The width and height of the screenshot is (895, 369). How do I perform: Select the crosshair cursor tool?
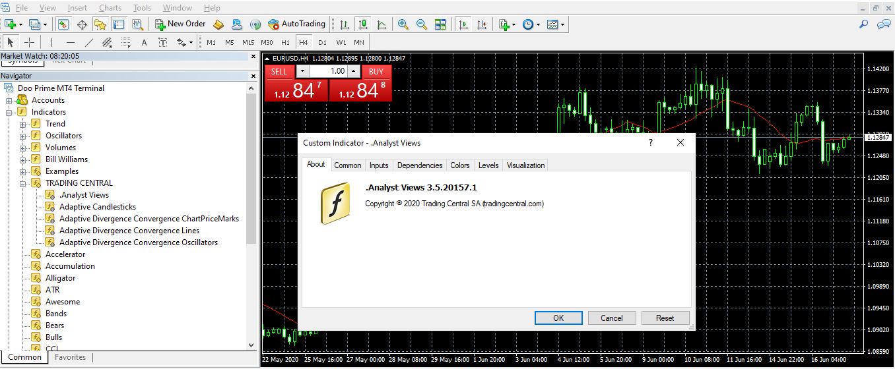[30, 42]
